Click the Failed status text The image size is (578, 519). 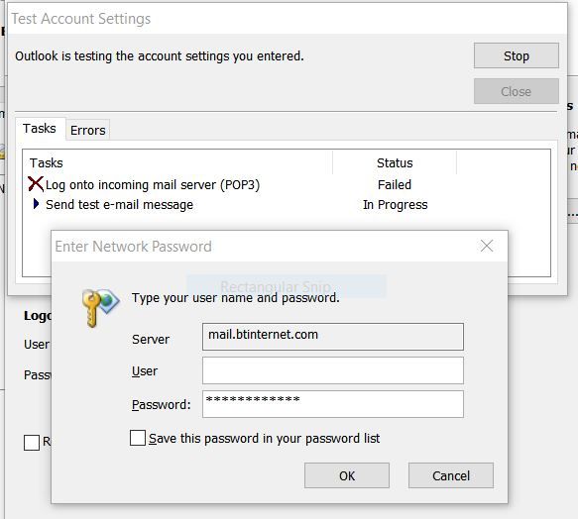pyautogui.click(x=395, y=184)
